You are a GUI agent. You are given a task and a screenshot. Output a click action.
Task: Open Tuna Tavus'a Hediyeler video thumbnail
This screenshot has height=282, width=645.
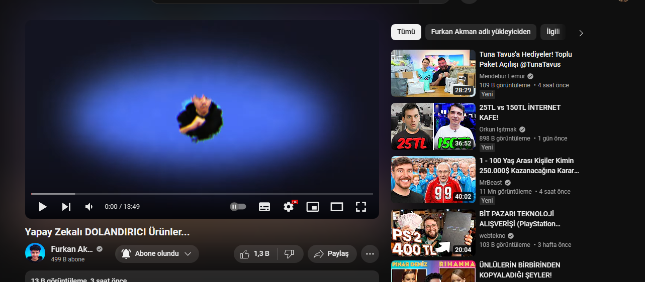(433, 73)
